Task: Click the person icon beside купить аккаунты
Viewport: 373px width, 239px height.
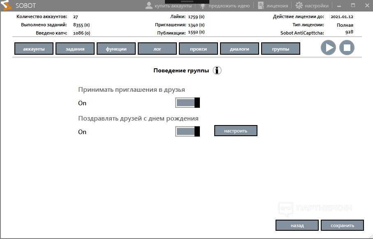Action: [x=149, y=5]
